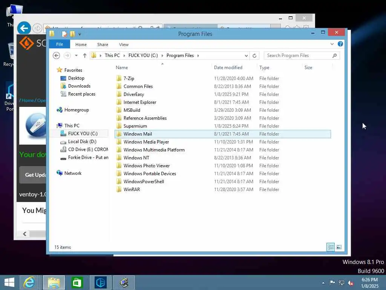The width and height of the screenshot is (386, 290).
Task: Click the Explorer back arrow button
Action: click(x=57, y=56)
